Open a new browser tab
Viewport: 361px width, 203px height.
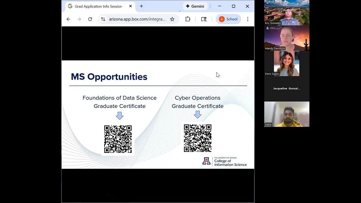tap(141, 6)
